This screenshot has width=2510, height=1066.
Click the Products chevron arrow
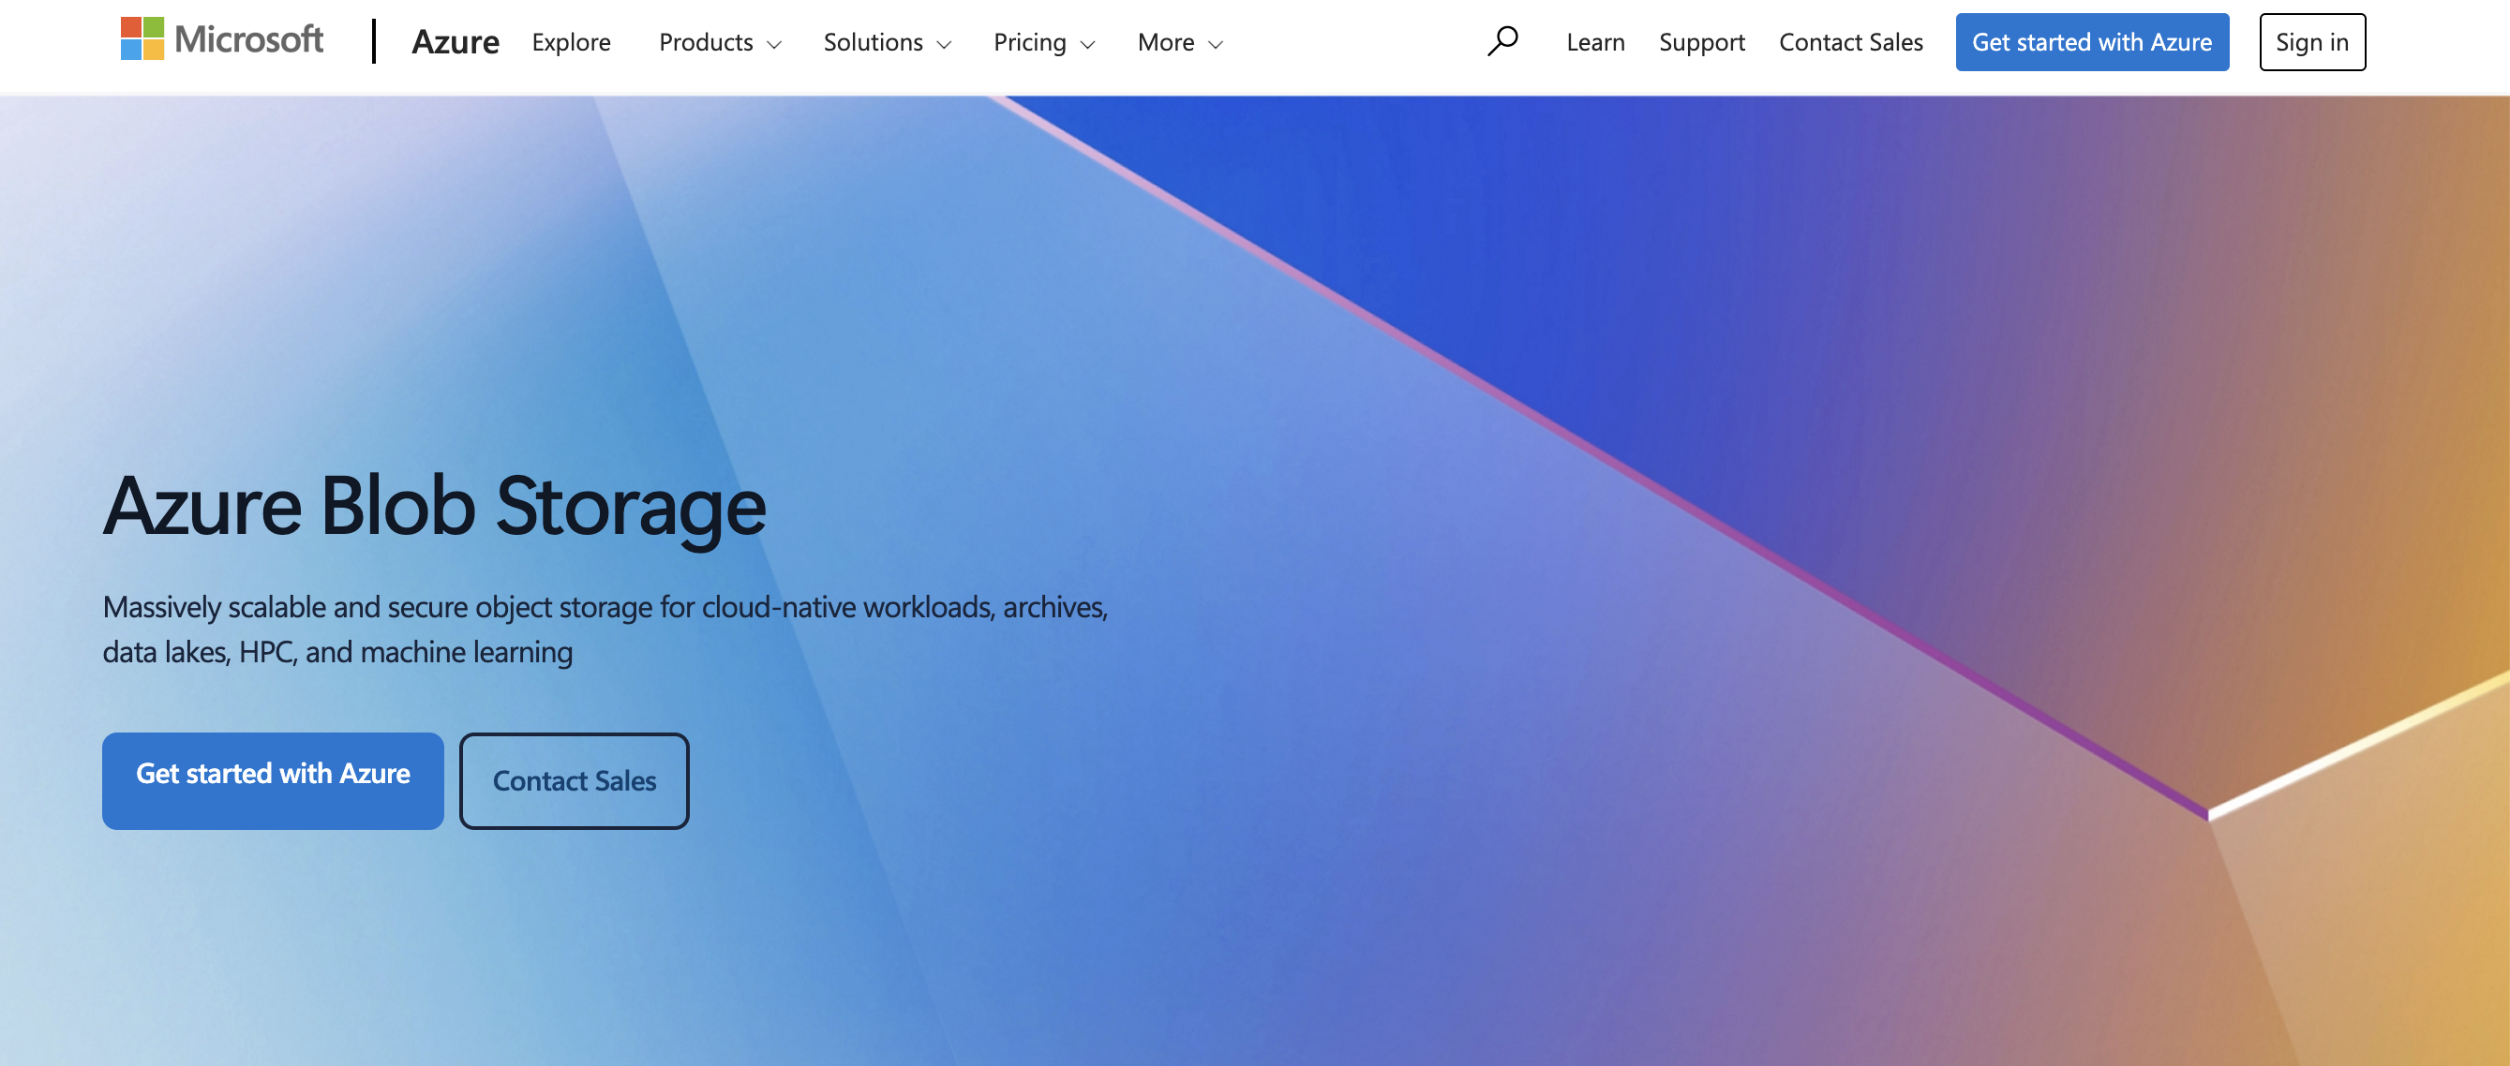click(774, 44)
